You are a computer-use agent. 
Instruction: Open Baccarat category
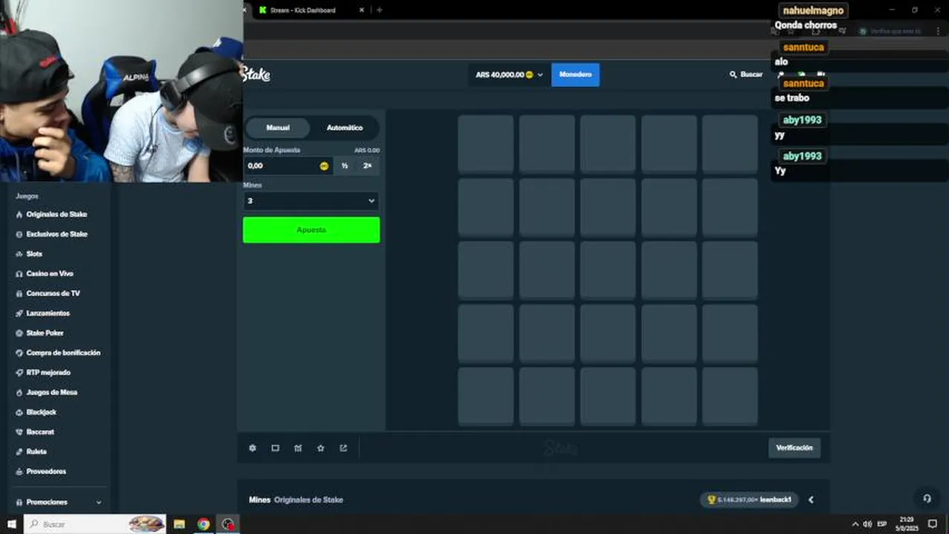[40, 432]
